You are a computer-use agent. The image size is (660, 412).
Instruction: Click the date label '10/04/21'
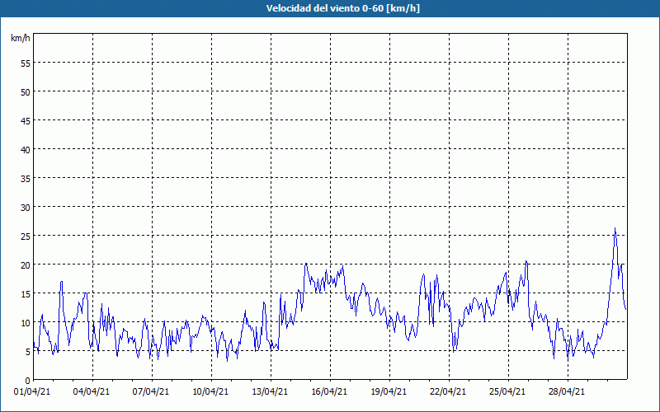(210, 391)
